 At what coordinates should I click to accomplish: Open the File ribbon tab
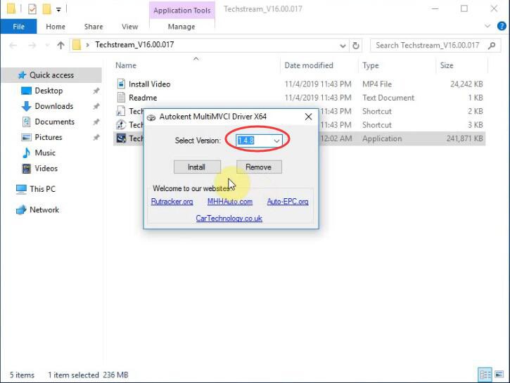(x=18, y=27)
